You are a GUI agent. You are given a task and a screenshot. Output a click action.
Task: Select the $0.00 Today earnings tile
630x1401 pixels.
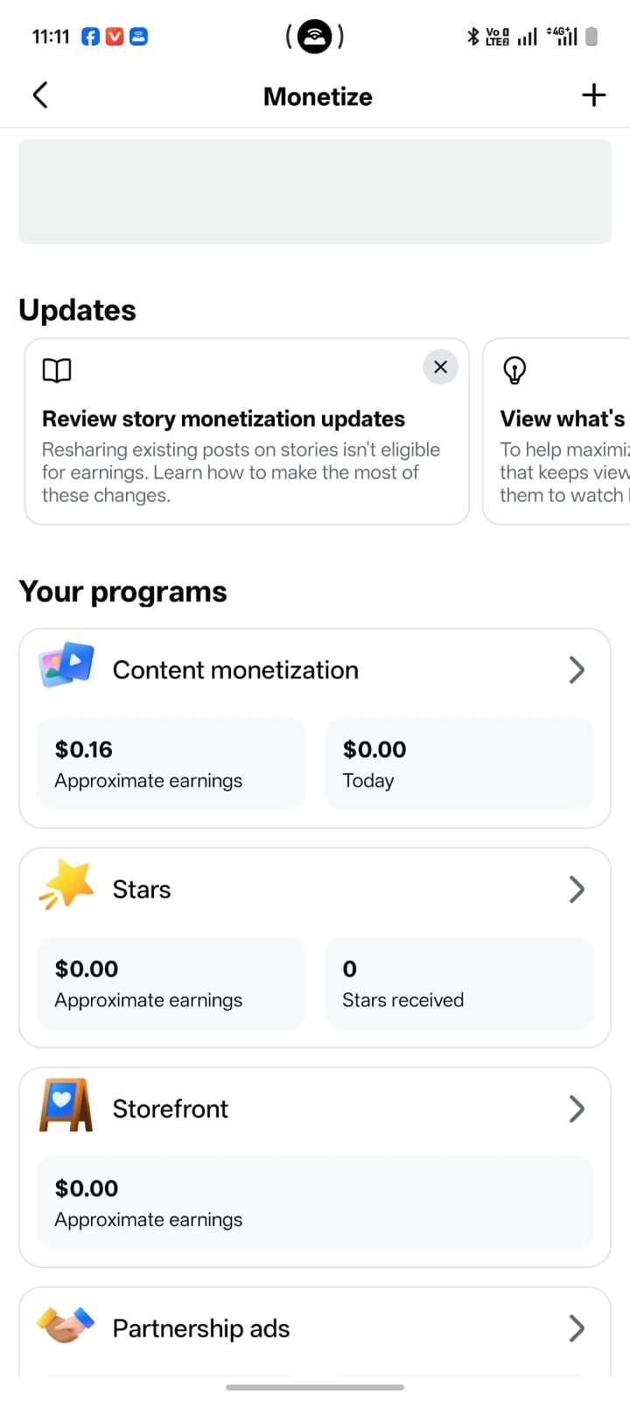pyautogui.click(x=459, y=764)
